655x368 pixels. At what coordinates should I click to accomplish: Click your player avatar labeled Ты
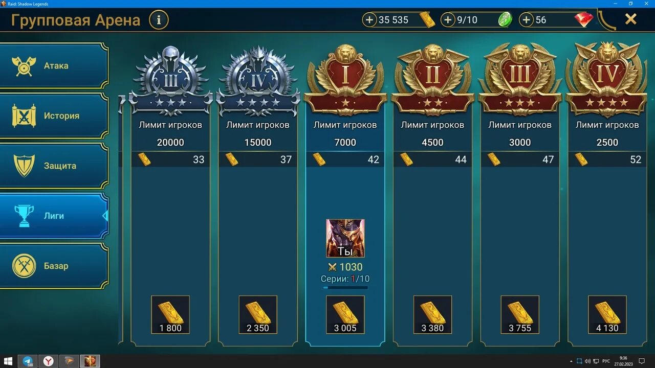pyautogui.click(x=345, y=238)
